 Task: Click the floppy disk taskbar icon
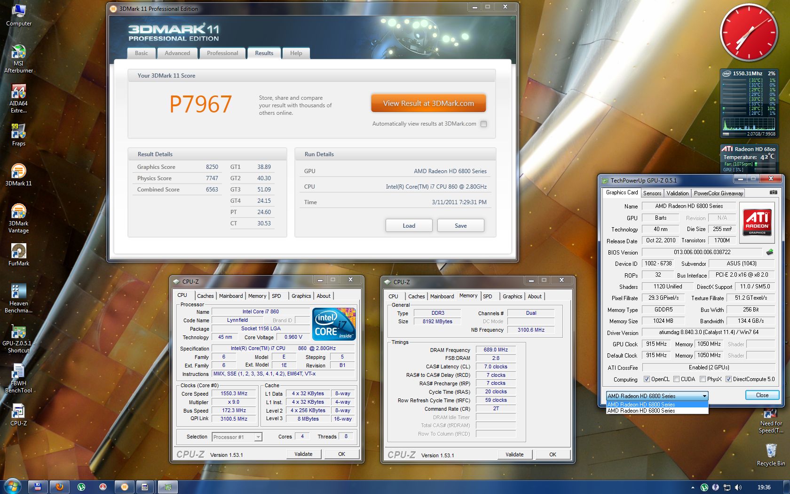[38, 487]
